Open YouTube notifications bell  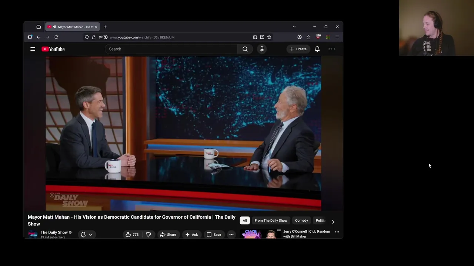(317, 49)
